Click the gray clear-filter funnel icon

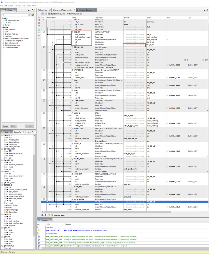coord(52,215)
